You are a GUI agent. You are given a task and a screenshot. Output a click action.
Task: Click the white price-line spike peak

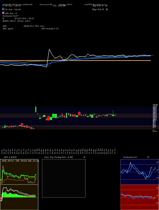49,49
